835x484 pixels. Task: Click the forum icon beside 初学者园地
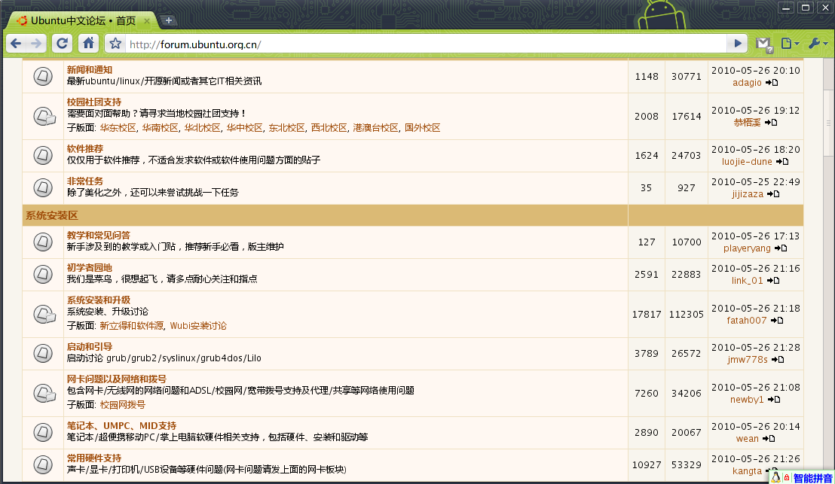pos(43,275)
